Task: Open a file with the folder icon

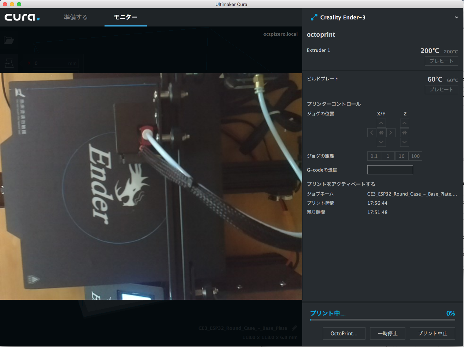Action: 9,40
